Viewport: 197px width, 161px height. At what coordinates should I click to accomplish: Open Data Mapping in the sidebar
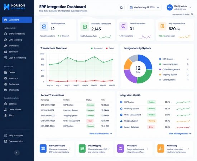tap(17, 40)
